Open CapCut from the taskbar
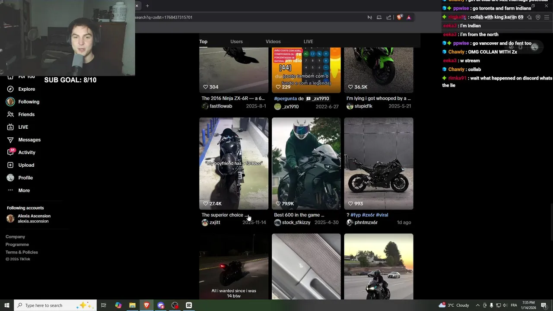This screenshot has height=311, width=553. tap(189, 305)
